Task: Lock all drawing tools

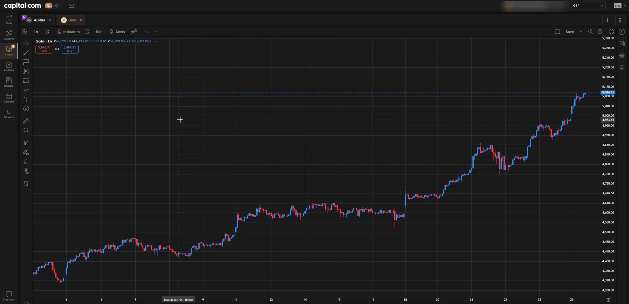Action: pos(26,161)
